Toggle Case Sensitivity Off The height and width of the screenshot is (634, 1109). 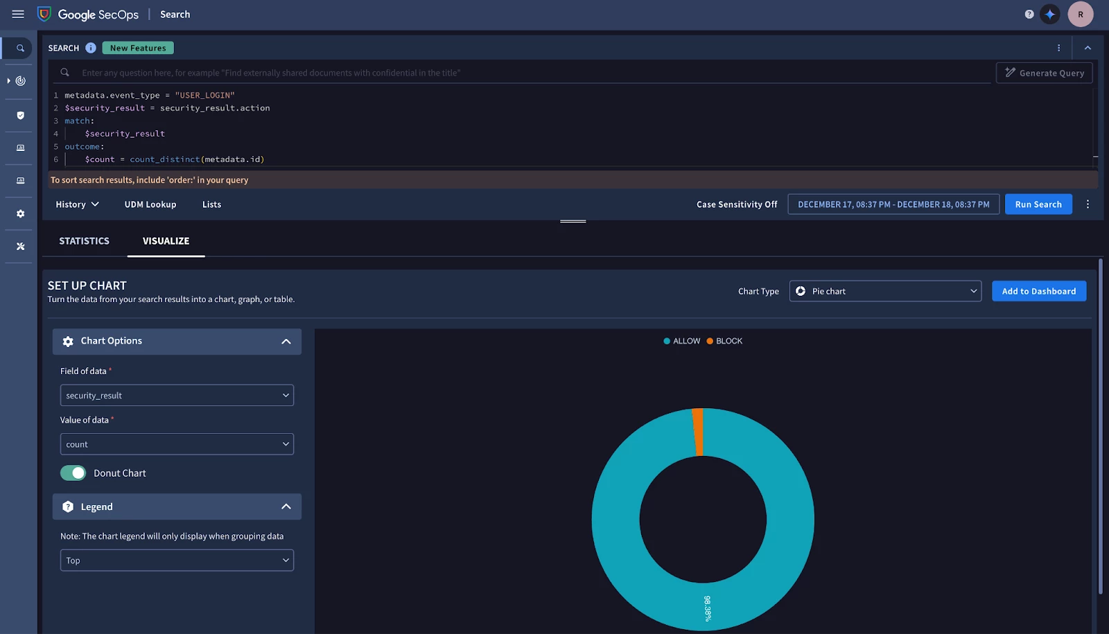click(737, 204)
